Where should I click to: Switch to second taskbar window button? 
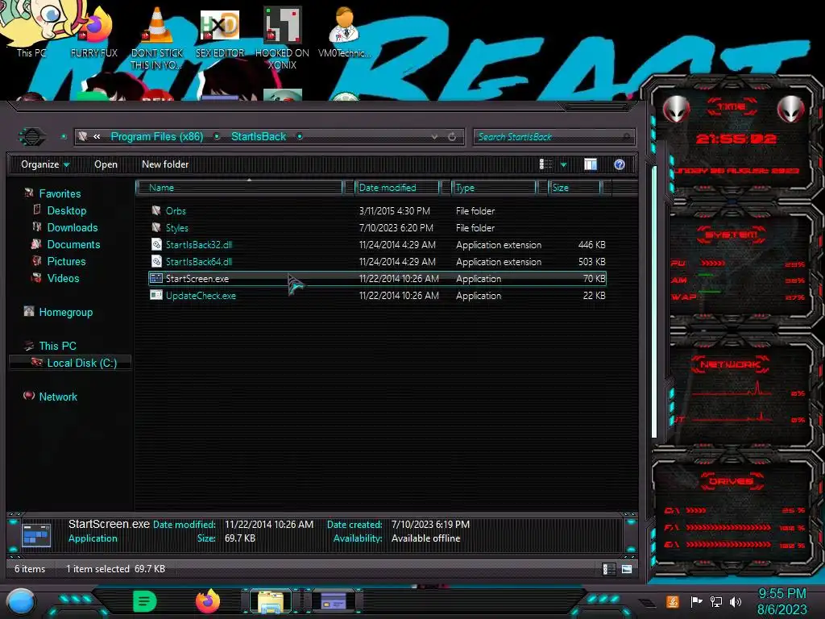point(333,601)
